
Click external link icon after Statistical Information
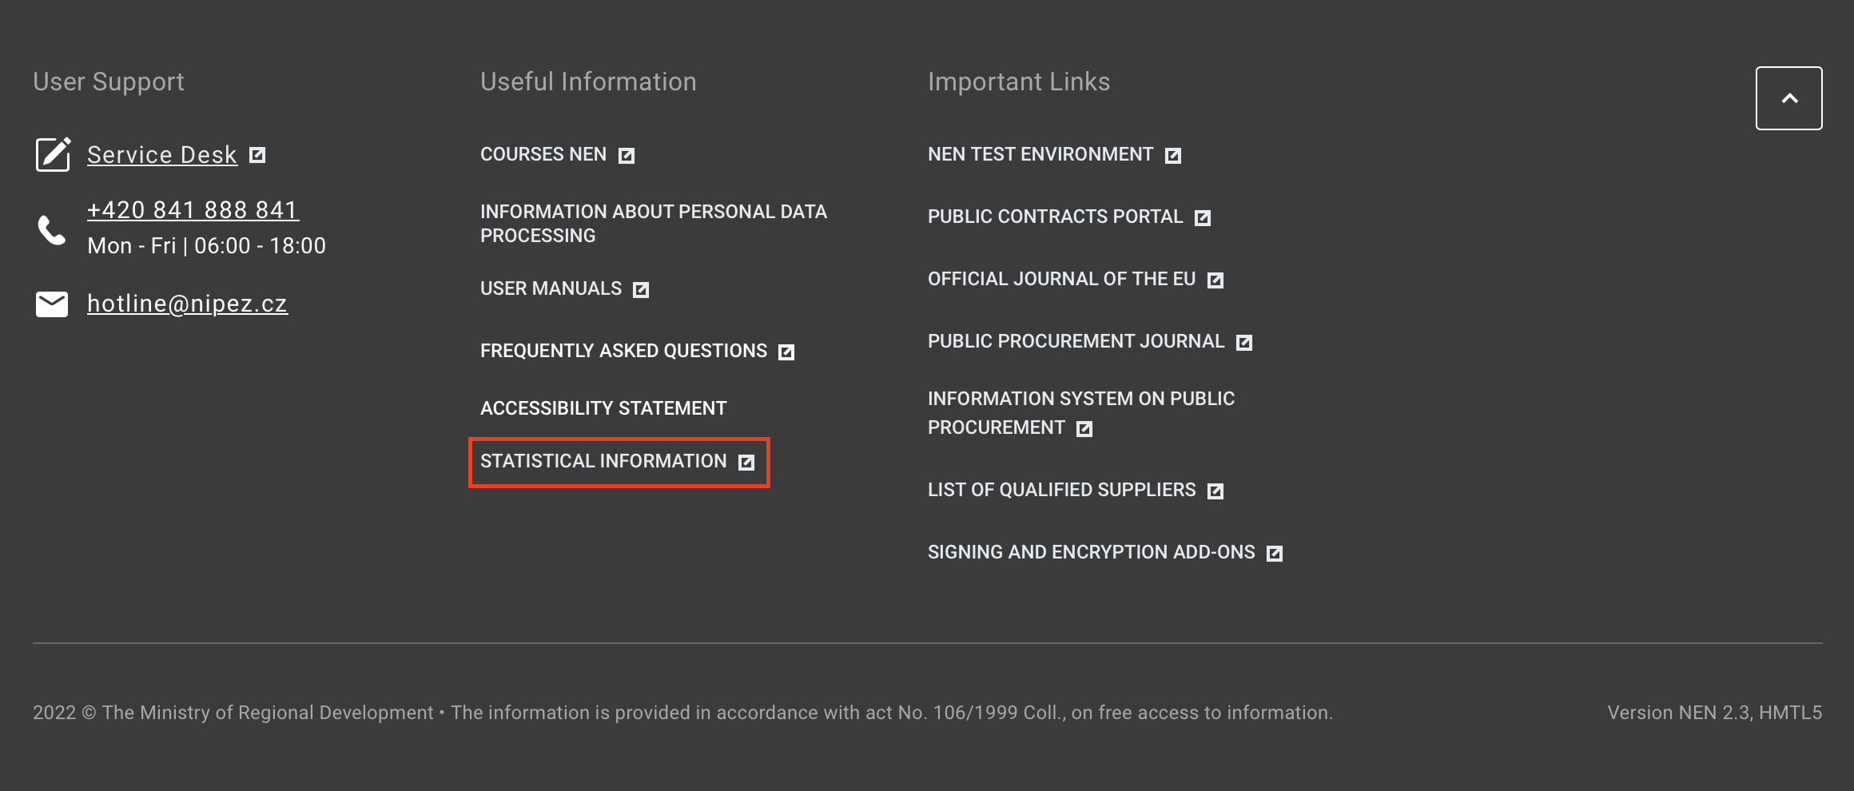pyautogui.click(x=746, y=463)
